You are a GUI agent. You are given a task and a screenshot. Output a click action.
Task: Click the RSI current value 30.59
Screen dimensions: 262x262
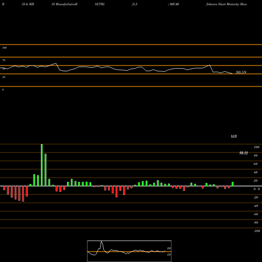(241, 72)
